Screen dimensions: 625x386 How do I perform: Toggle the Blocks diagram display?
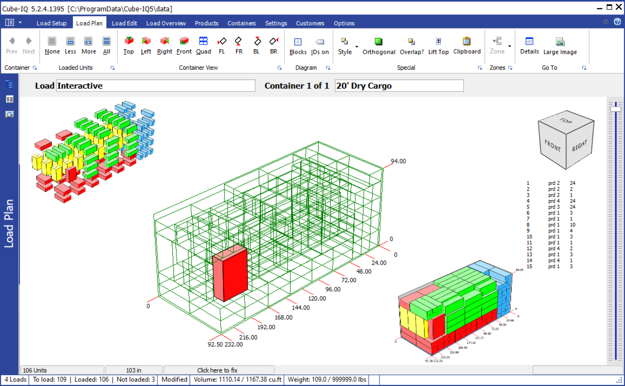coord(298,45)
